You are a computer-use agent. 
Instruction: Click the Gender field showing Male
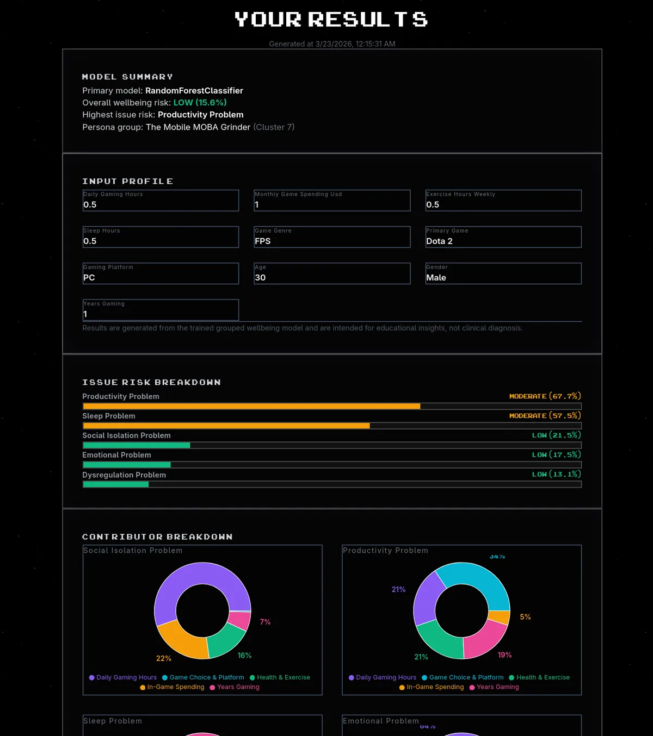tap(503, 273)
